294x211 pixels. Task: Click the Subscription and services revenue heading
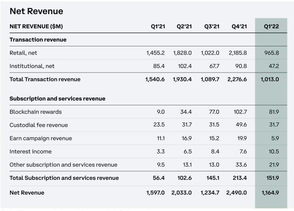[57, 99]
